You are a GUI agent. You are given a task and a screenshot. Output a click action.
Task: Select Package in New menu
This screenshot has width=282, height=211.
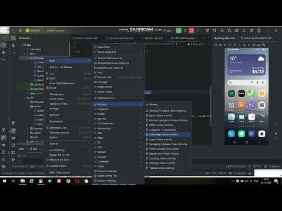pyautogui.click(x=118, y=82)
